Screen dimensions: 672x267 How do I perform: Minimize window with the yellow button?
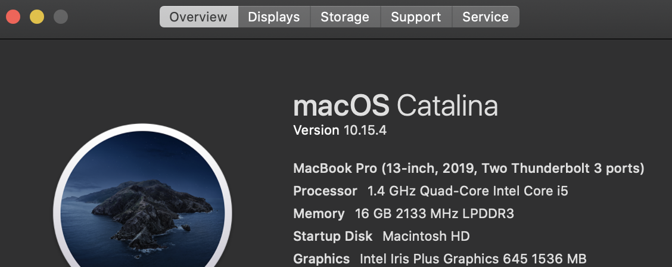(x=37, y=17)
